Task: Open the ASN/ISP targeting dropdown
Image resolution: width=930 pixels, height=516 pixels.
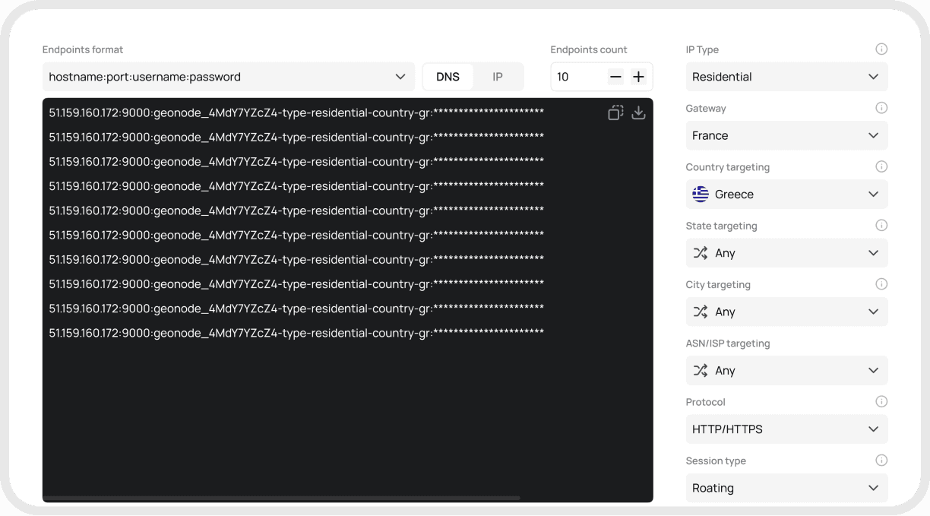Action: point(786,370)
